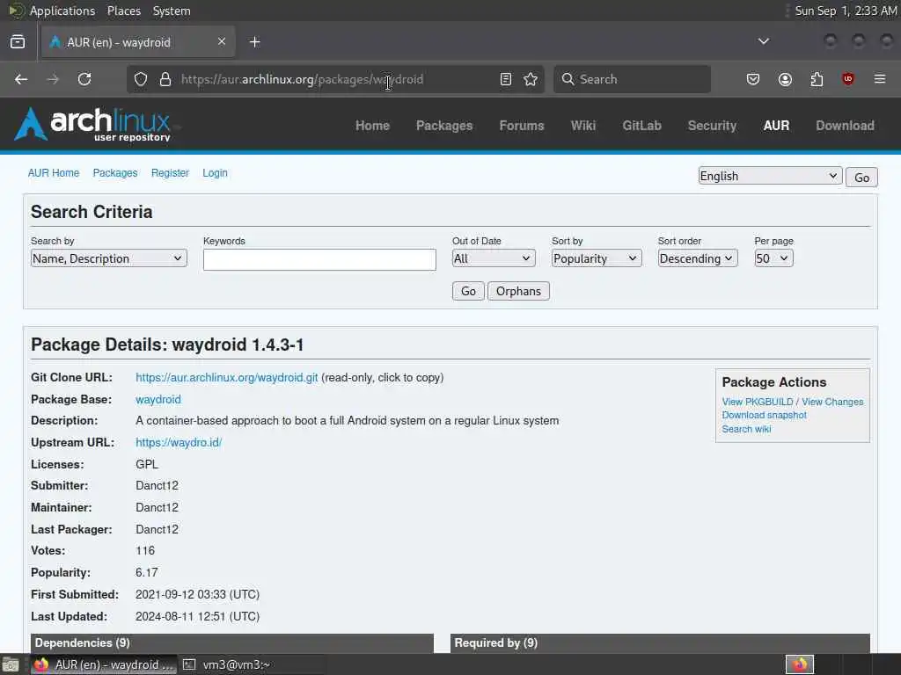Click the Packages link below the header

tap(115, 173)
